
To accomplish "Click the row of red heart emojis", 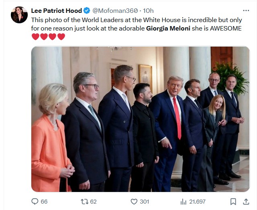I will click(x=48, y=37).
